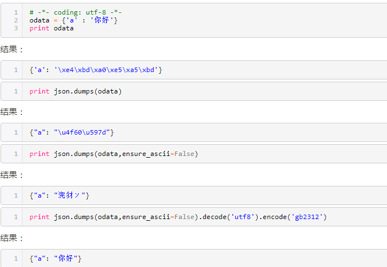Viewport: 387px width, 267px height.
Task: Click line number 3 in first code block
Action: coord(16,28)
